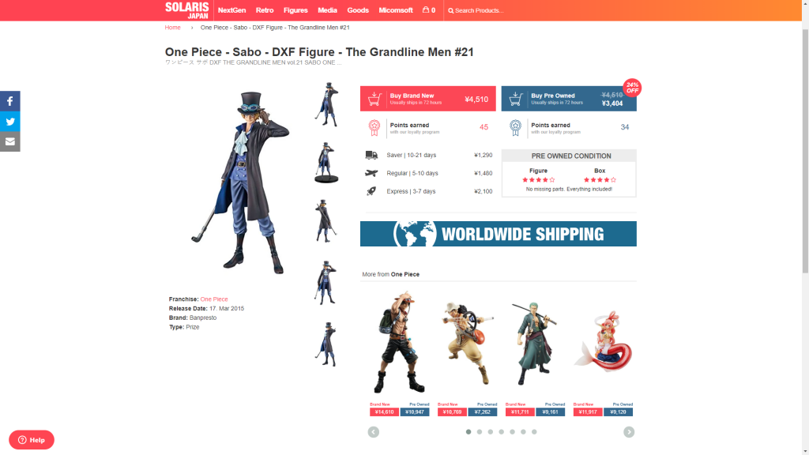The image size is (809, 455).
Task: Select the third carousel page dot
Action: 490,432
